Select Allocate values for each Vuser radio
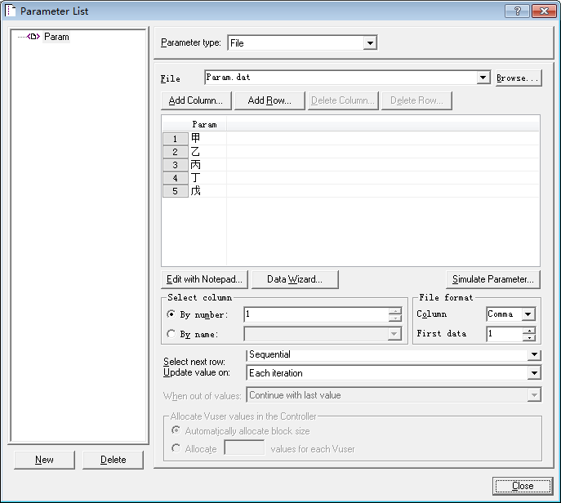 click(x=176, y=448)
